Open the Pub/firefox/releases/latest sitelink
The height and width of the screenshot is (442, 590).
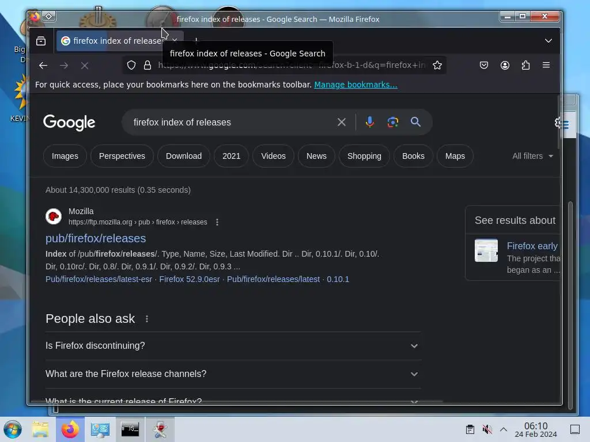(273, 279)
